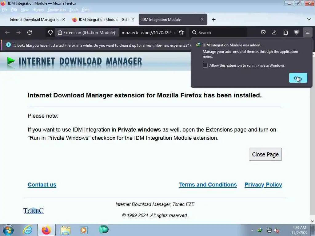Click the Okay button in popup

298,78
